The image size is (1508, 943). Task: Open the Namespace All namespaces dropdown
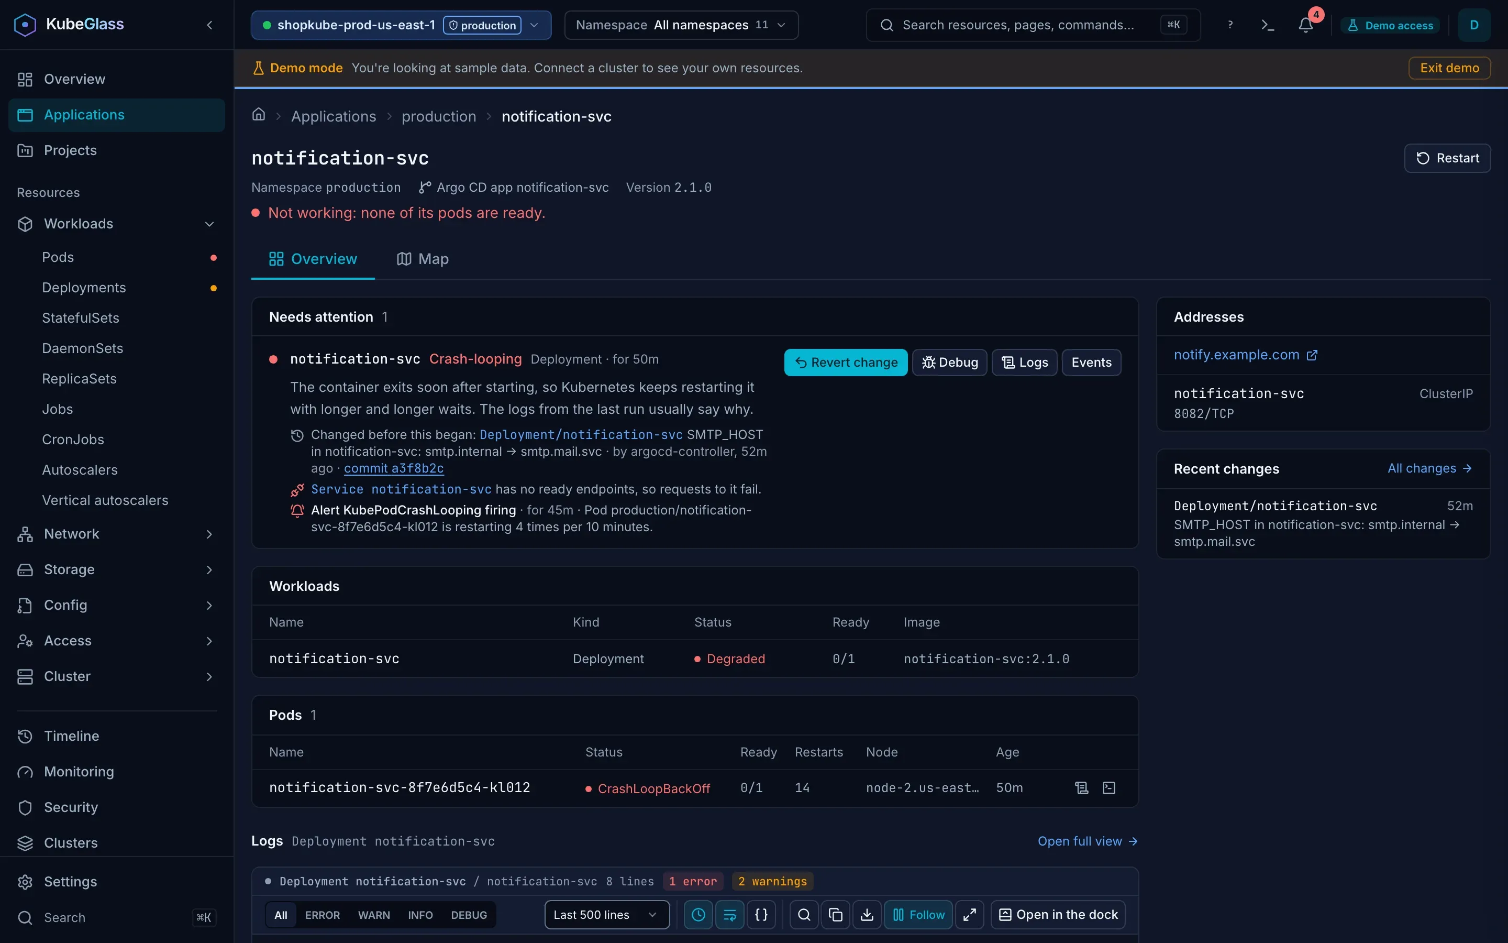click(x=681, y=25)
